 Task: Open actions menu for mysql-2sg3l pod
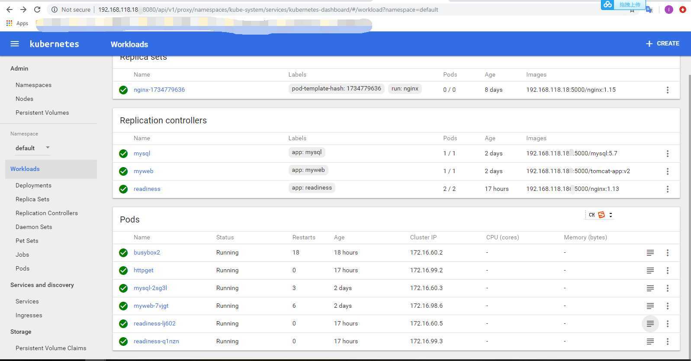(668, 288)
